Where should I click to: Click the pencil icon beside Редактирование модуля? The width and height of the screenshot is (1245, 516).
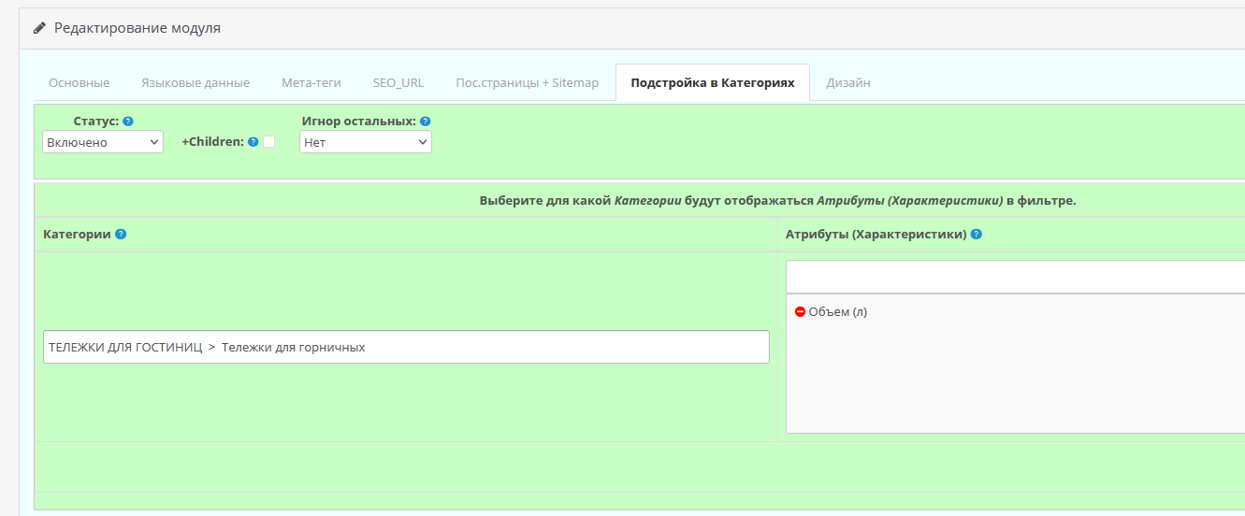pos(39,28)
